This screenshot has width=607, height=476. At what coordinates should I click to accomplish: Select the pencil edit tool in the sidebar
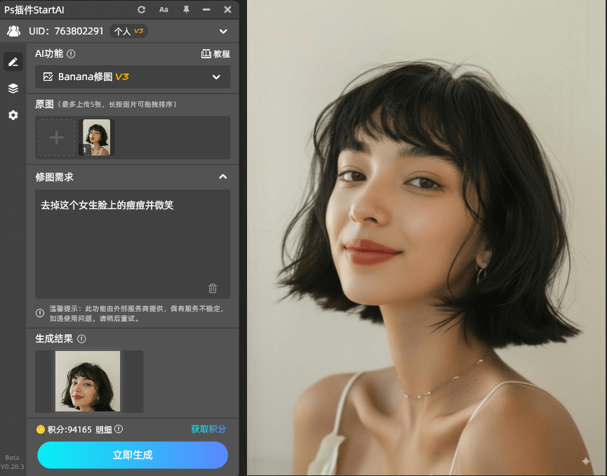13,62
